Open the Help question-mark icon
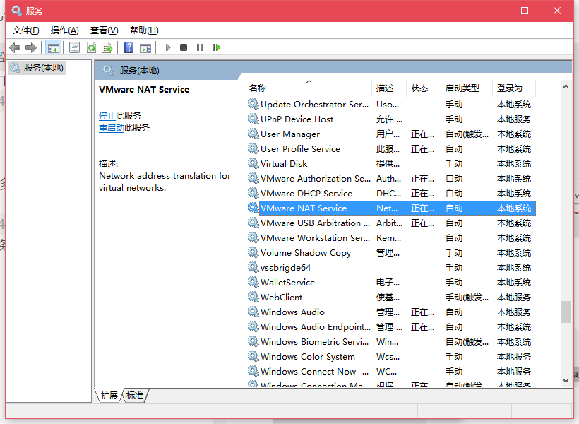The height and width of the screenshot is (424, 579). (x=129, y=47)
